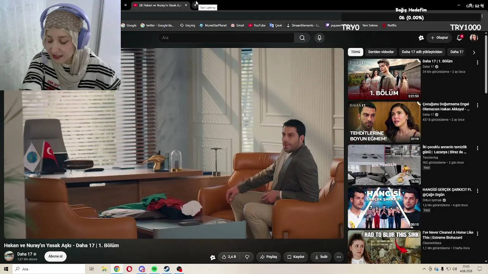The image size is (488, 274).
Task: Open more actions ellipsis below video
Action: click(x=339, y=257)
